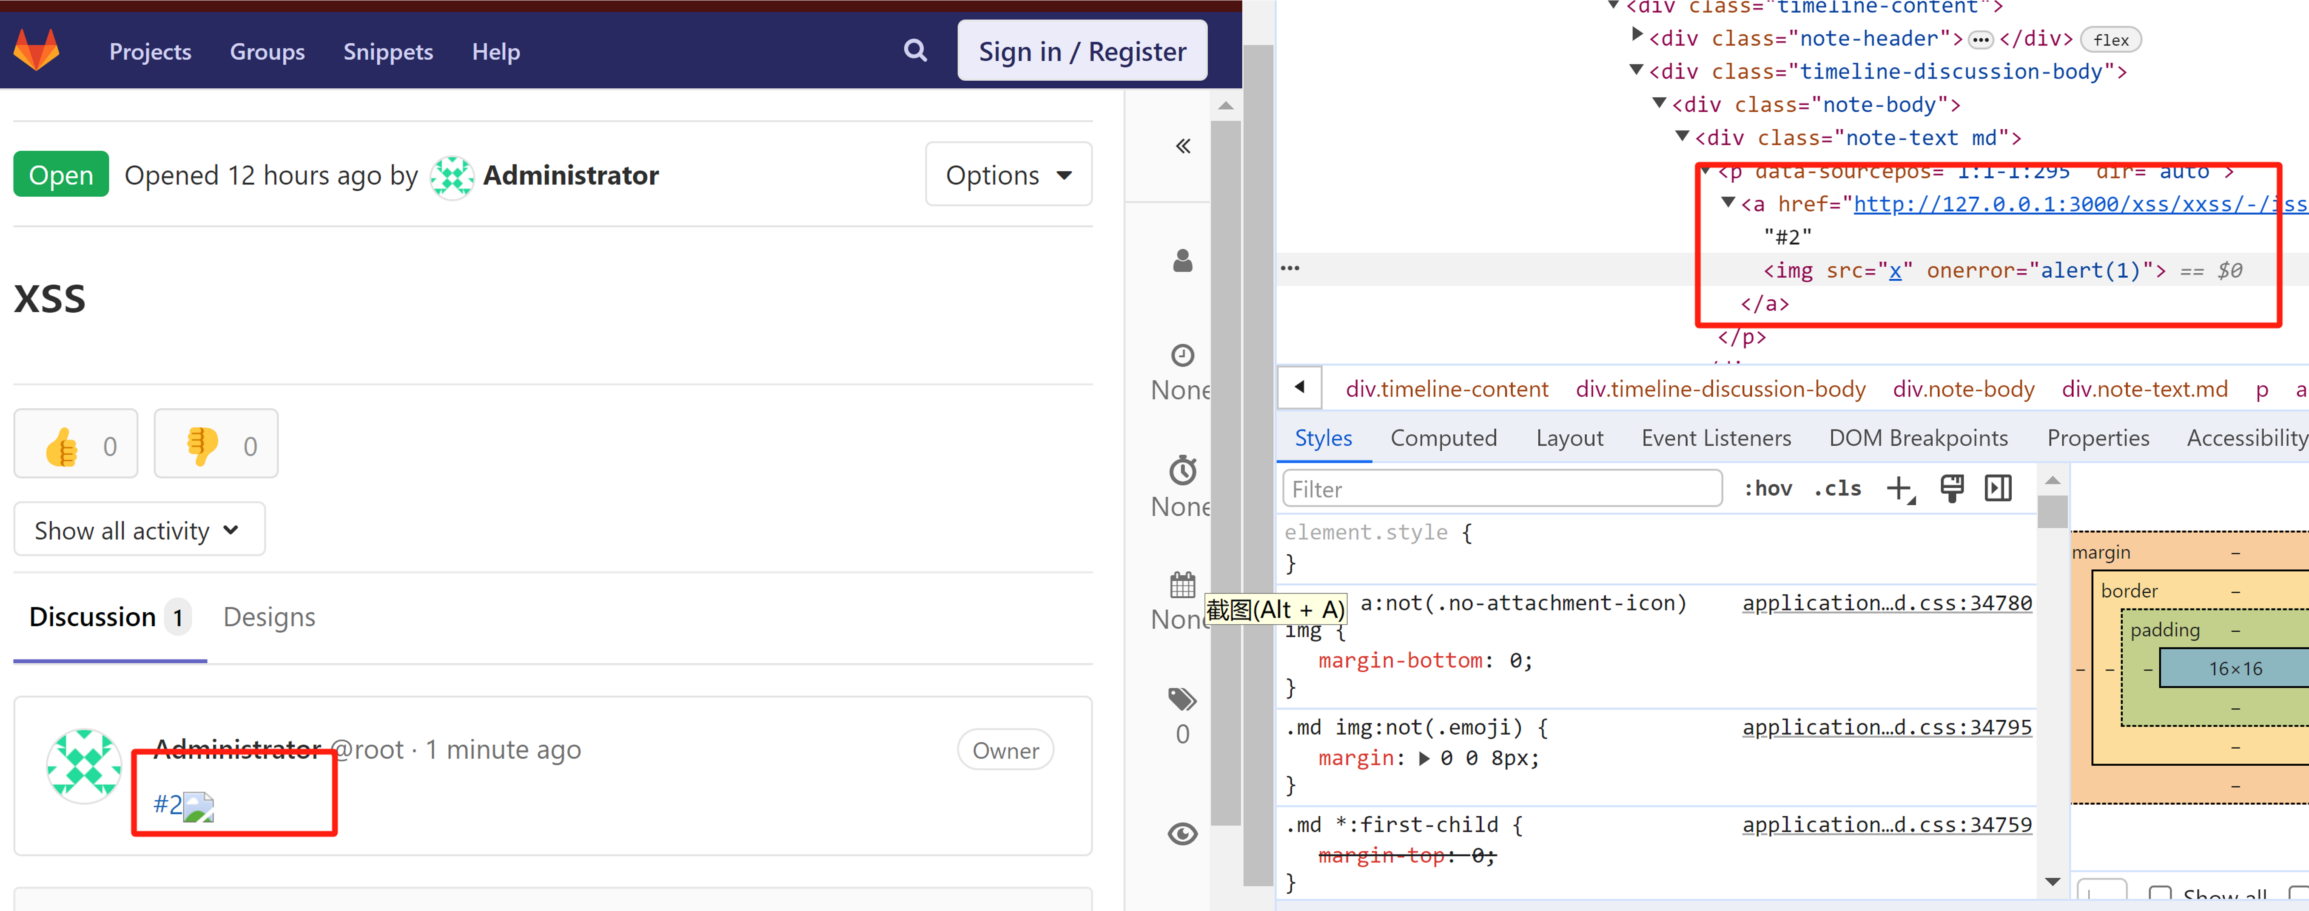The height and width of the screenshot is (911, 2309).
Task: Open the Layout tab in DevTools
Action: pos(1569,438)
